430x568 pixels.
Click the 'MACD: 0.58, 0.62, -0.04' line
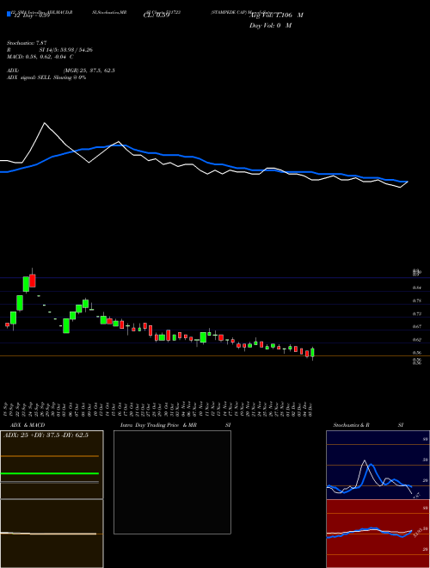pos(38,57)
